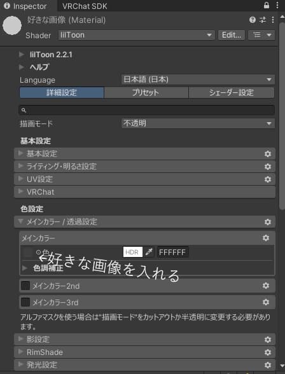Open gear menu for 影設定
The image size is (285, 374).
pyautogui.click(x=268, y=340)
